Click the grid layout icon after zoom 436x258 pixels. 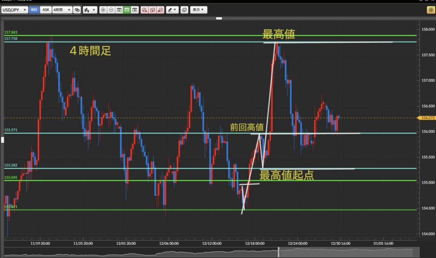tap(119, 10)
